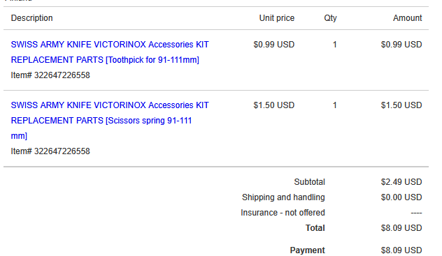The height and width of the screenshot is (256, 442).
Task: Click the Unit price column header
Action: pos(276,18)
